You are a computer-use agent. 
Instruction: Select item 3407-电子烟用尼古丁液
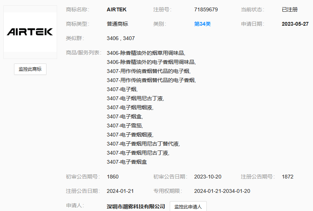[x=135, y=98]
